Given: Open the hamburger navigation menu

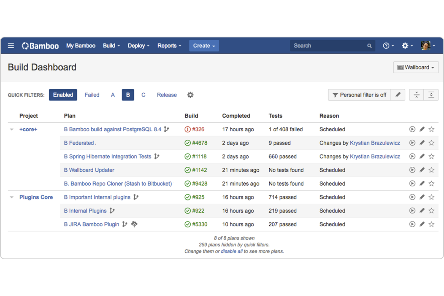Looking at the screenshot, I should [11, 46].
